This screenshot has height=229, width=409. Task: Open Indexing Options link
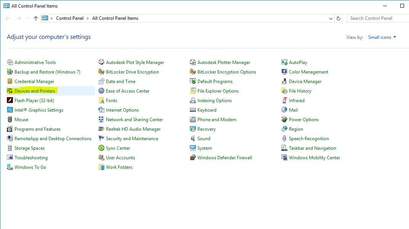click(215, 101)
